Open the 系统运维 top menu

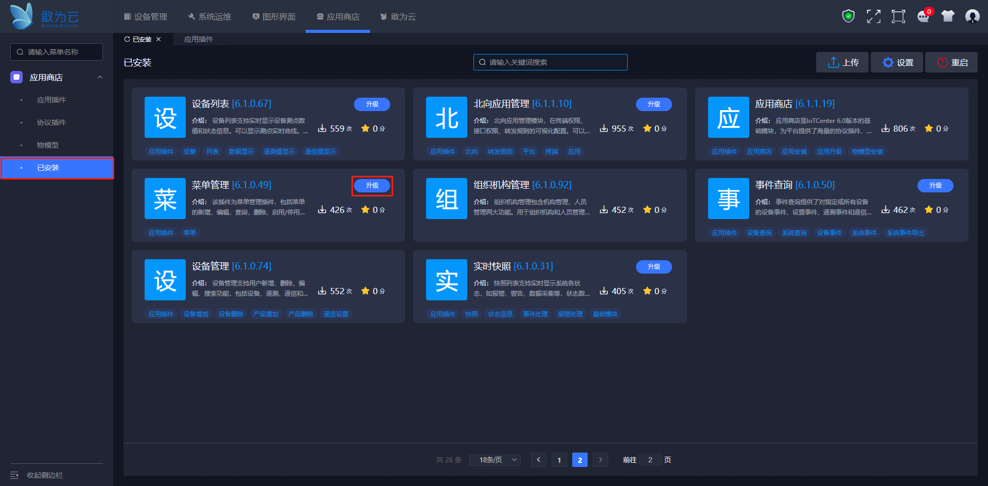210,17
